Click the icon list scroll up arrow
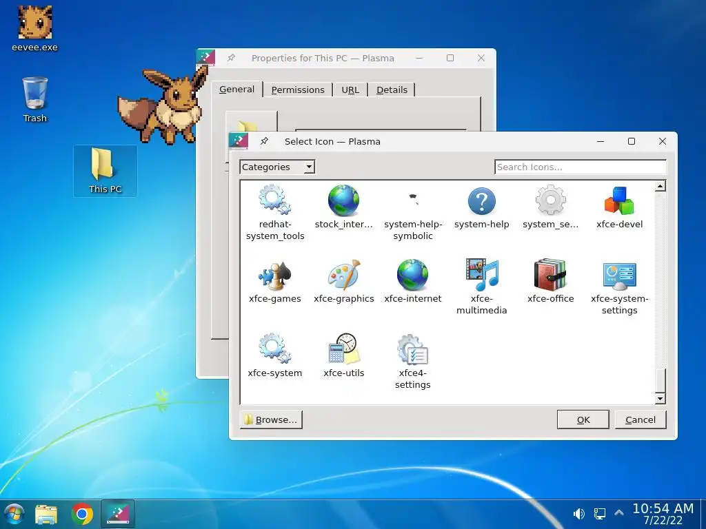706x529 pixels. (x=660, y=186)
